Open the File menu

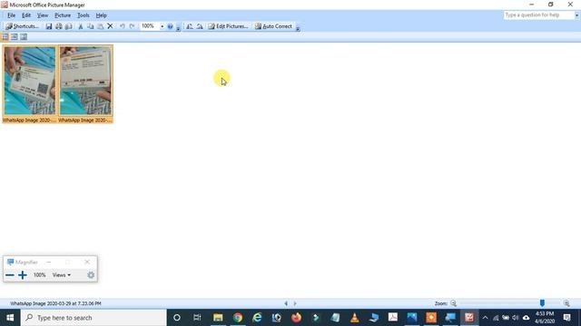point(11,15)
